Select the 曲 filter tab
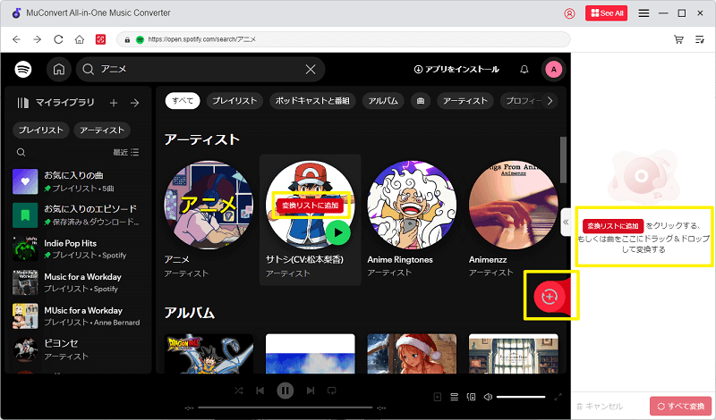The width and height of the screenshot is (716, 420). 421,101
